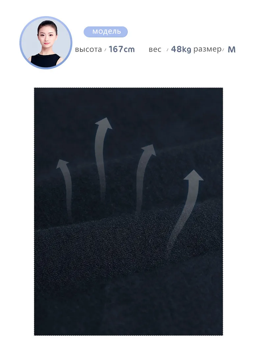Screen dimensions: 260x343
Task: Click the blue модель badge
Action: pos(106,32)
